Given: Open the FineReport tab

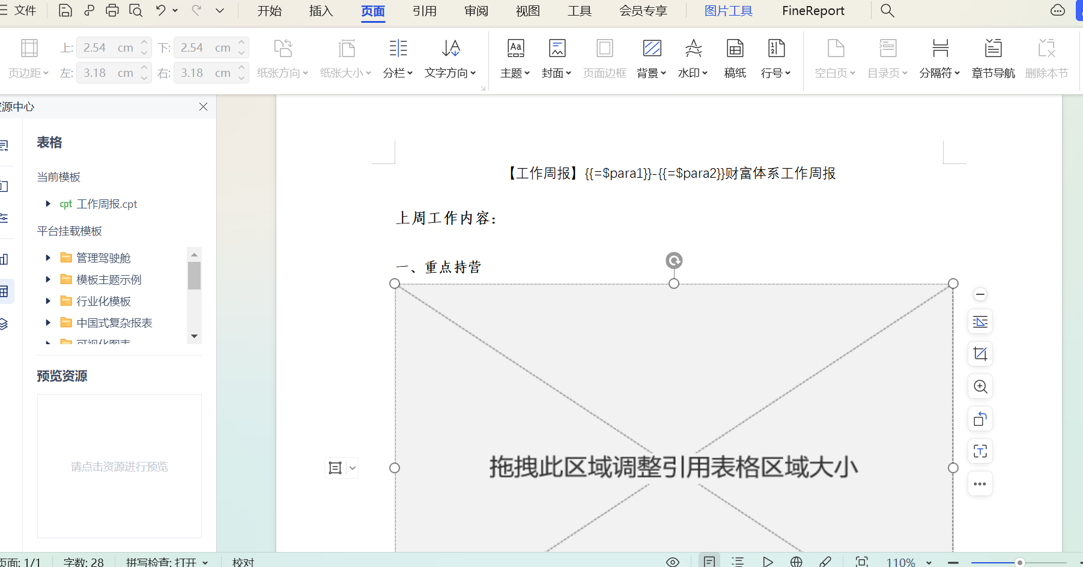Looking at the screenshot, I should 813,11.
